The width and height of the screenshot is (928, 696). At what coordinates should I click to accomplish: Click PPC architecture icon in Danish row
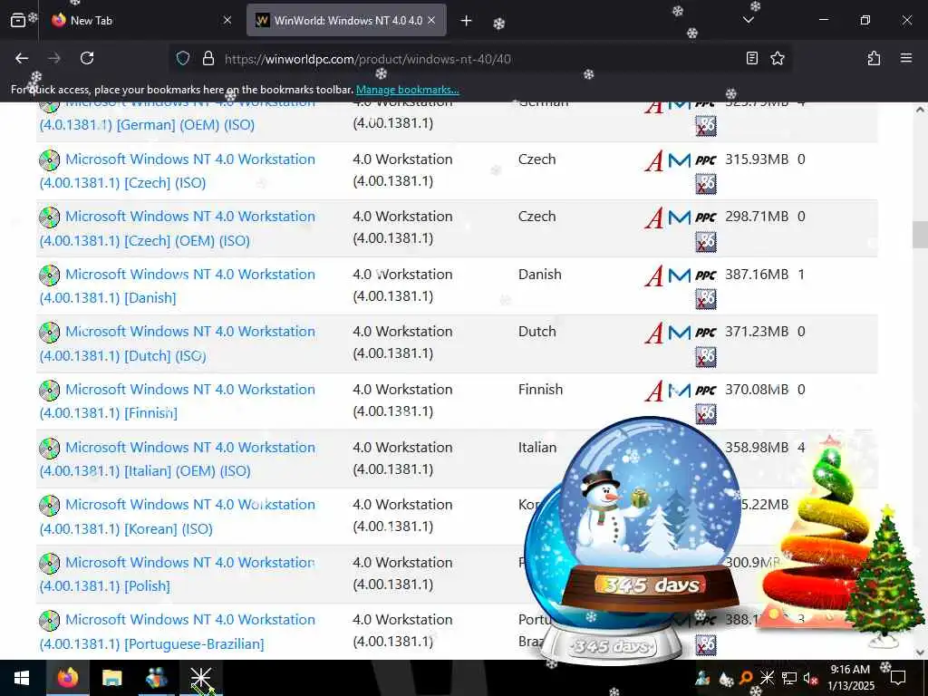(705, 275)
